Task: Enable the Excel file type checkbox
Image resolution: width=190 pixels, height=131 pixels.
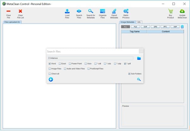Action: coord(60,64)
